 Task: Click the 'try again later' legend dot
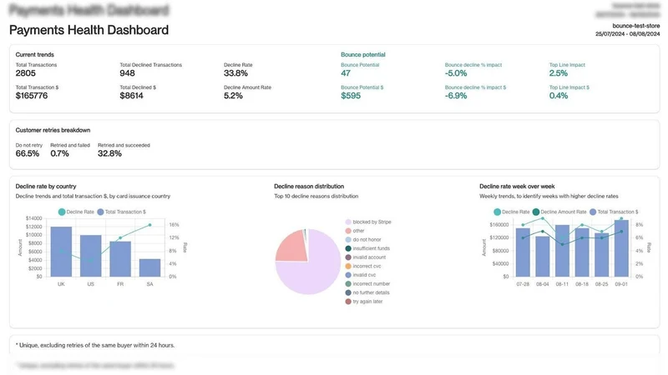pos(348,302)
